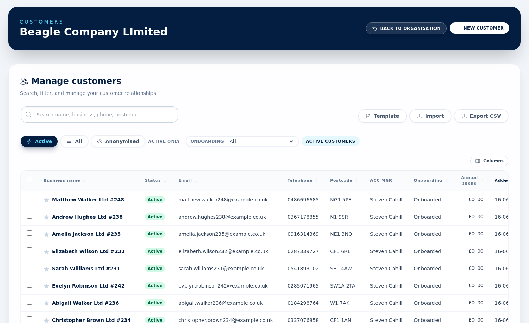Switch to the All filter tab
The width and height of the screenshot is (529, 323).
(75, 141)
